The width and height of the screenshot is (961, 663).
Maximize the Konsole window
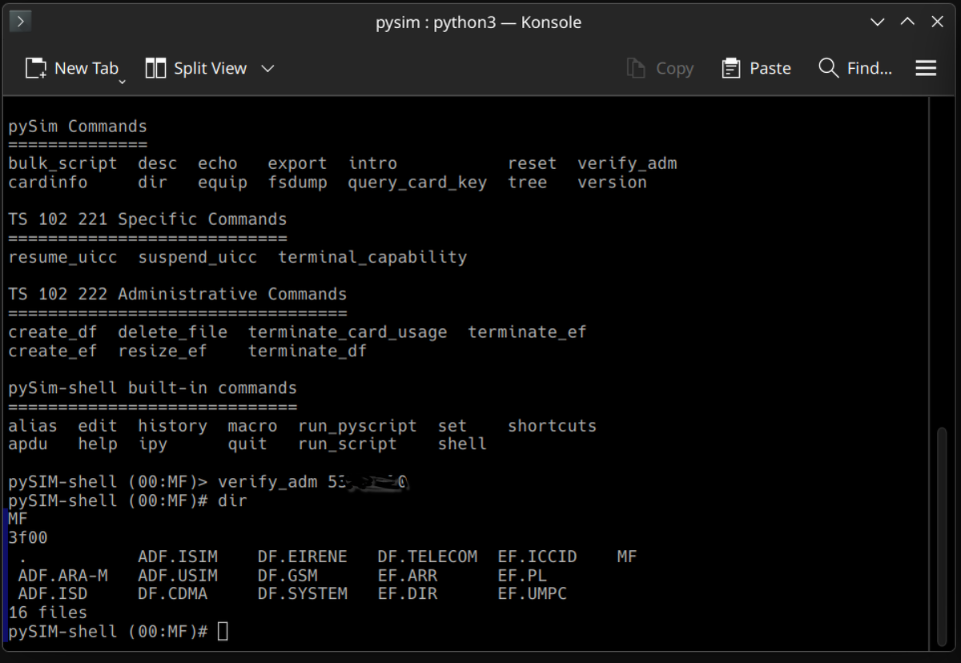click(907, 22)
